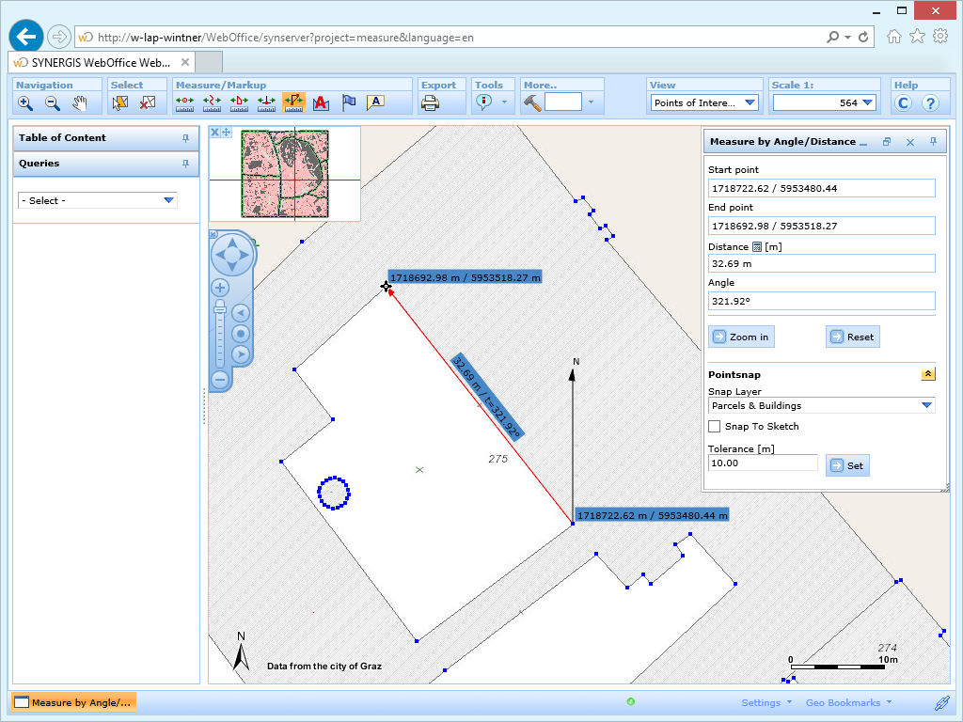Activate the measure point coordinates tool
Screen dimensions: 963x722
click(x=184, y=103)
